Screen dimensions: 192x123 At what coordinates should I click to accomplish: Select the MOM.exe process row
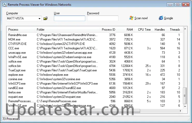pos(95,39)
